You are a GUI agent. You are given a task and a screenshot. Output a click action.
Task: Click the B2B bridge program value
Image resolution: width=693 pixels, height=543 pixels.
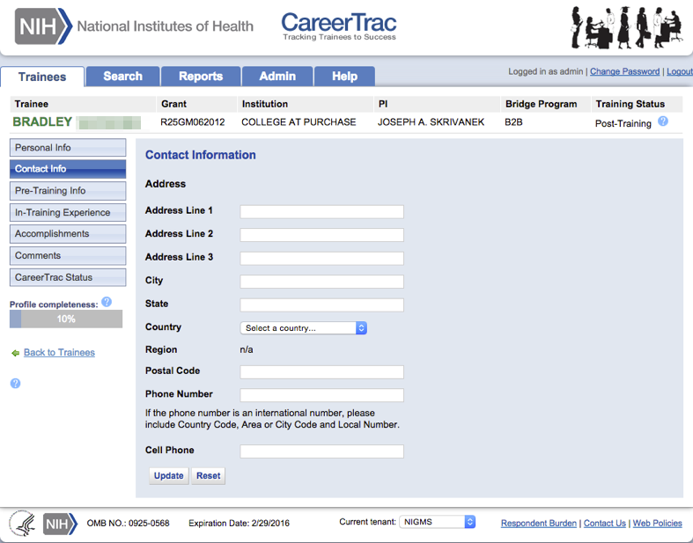pos(513,122)
